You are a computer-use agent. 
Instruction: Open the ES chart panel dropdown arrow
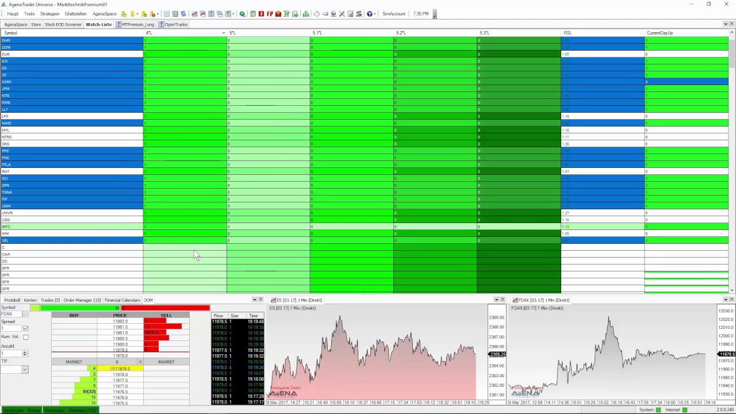coord(496,300)
